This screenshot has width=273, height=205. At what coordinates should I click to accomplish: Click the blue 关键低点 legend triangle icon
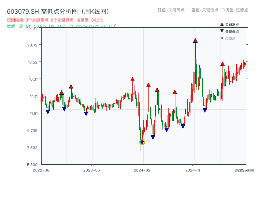(x=222, y=31)
